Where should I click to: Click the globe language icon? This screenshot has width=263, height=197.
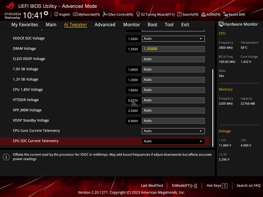[x=56, y=14]
